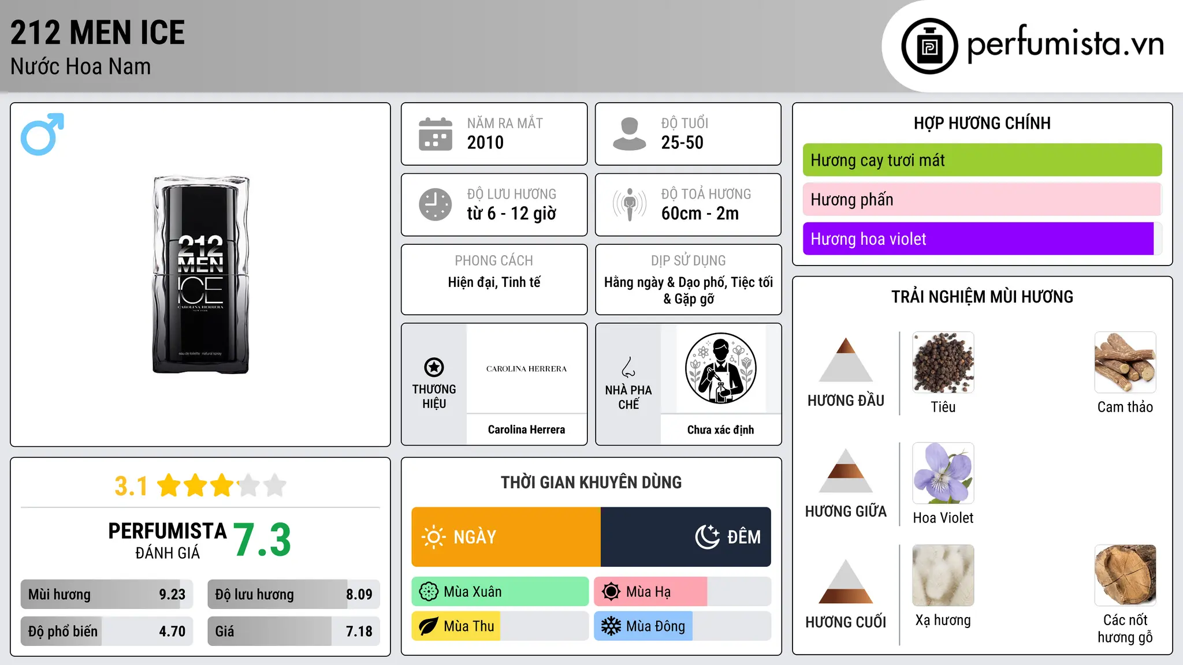Click the Mùa Xuân season bar
Viewport: 1183px width, 665px height.
pyautogui.click(x=500, y=592)
